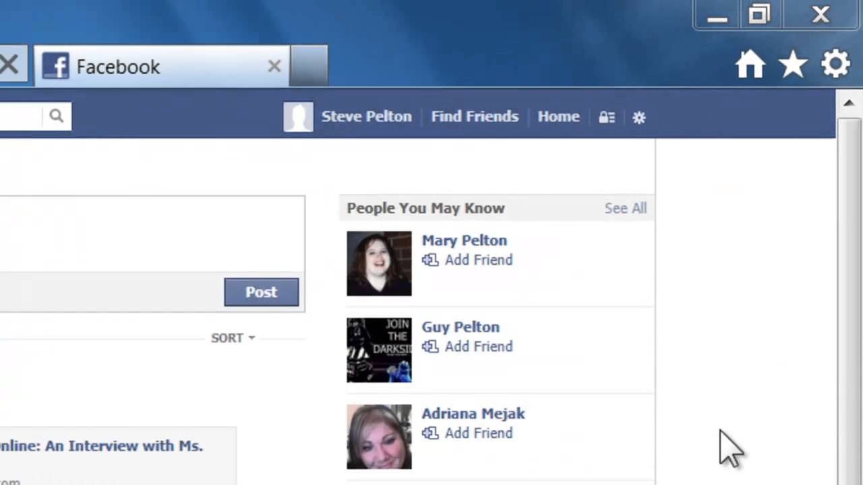
Task: Open the Facebook account settings gear
Action: coord(639,117)
